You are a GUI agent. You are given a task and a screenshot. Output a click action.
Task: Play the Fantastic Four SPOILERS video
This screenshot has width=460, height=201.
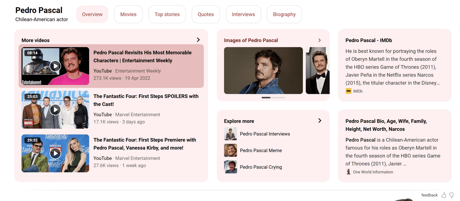point(55,110)
